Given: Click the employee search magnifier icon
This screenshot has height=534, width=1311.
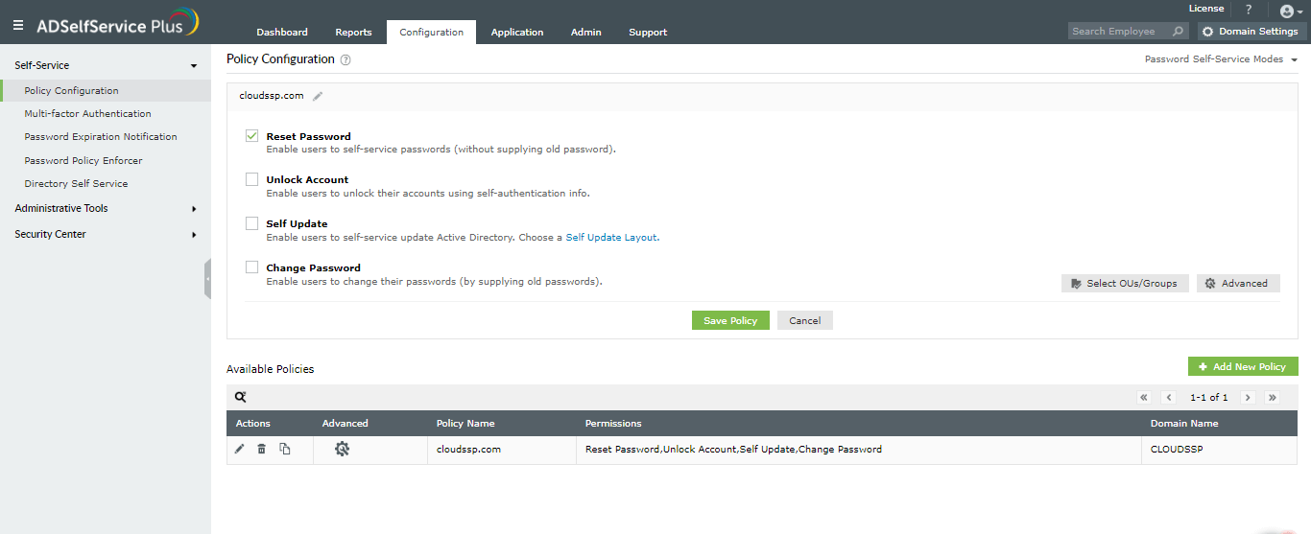Looking at the screenshot, I should coord(1179,32).
